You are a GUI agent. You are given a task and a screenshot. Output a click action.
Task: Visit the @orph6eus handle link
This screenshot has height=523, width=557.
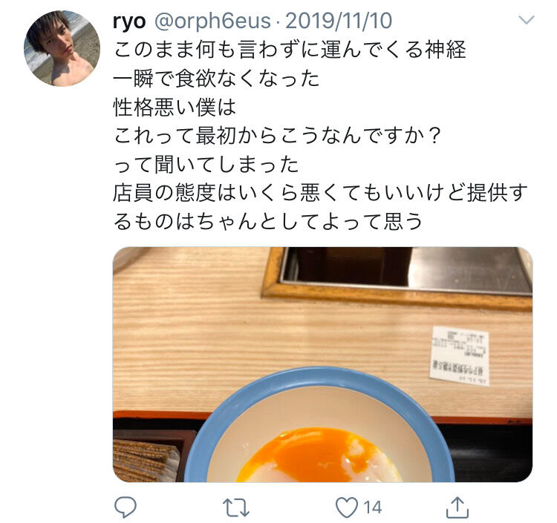212,21
